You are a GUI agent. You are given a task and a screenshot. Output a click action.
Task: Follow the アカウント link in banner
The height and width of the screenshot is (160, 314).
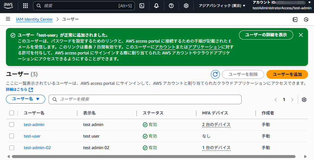tap(165, 47)
